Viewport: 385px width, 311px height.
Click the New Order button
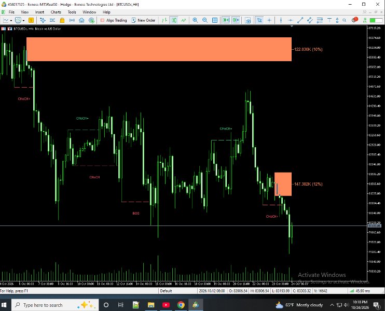coord(143,20)
